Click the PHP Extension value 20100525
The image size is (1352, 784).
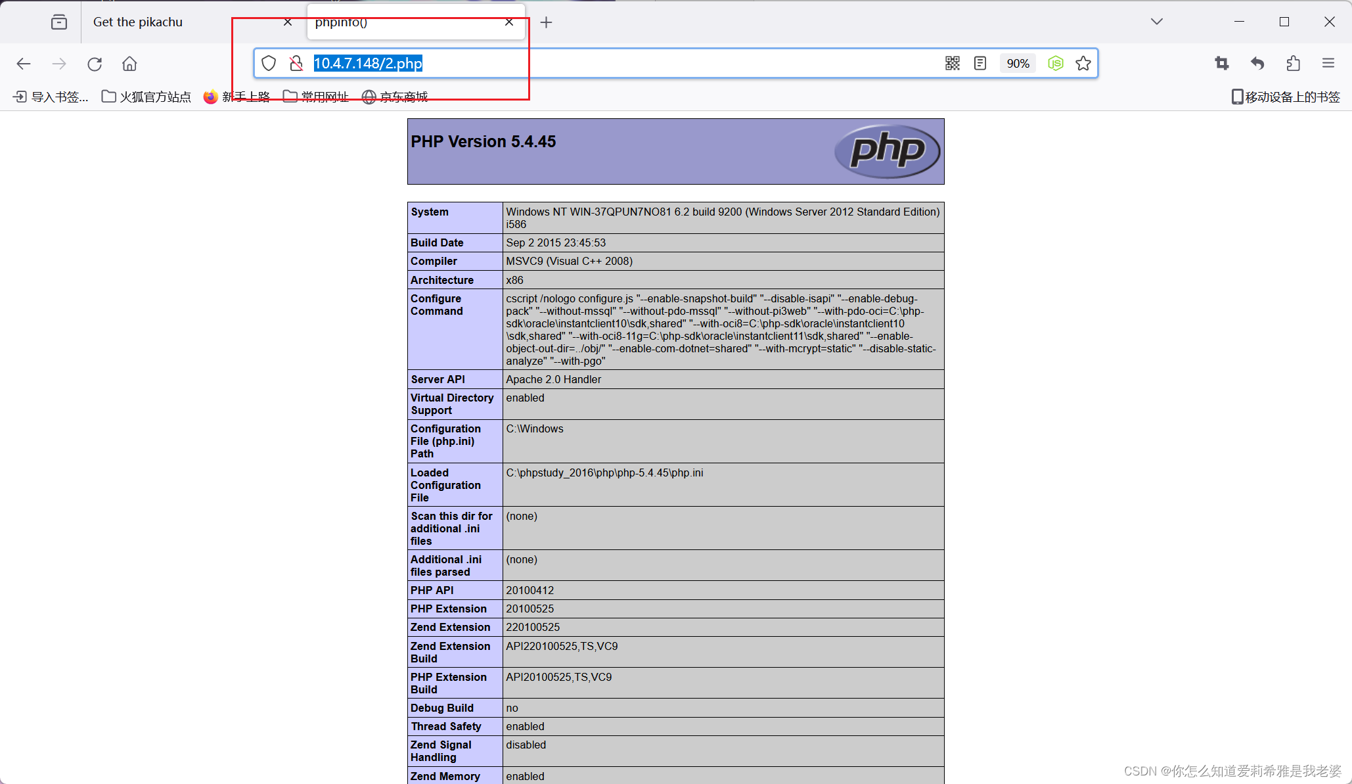coord(530,609)
